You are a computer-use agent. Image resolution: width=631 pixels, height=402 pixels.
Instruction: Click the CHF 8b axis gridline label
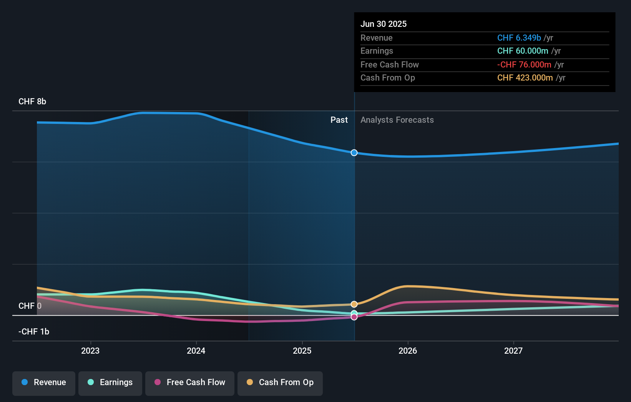pos(32,102)
